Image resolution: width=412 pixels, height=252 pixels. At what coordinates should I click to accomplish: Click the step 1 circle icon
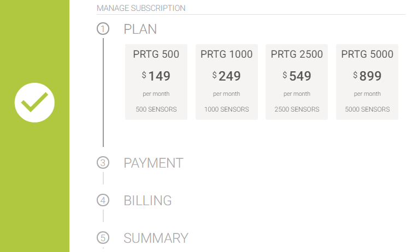103,29
